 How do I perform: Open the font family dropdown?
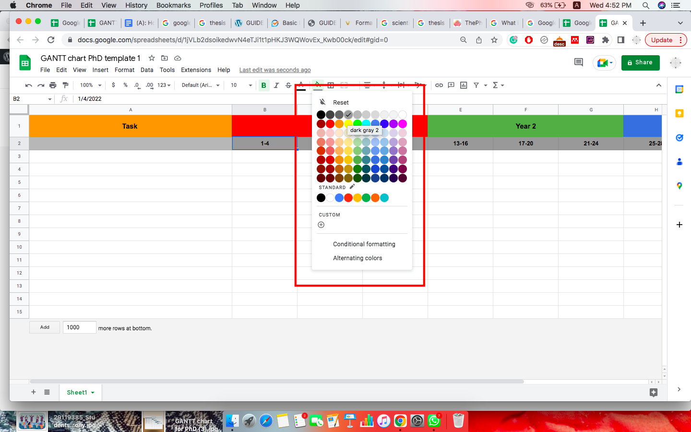coord(199,85)
